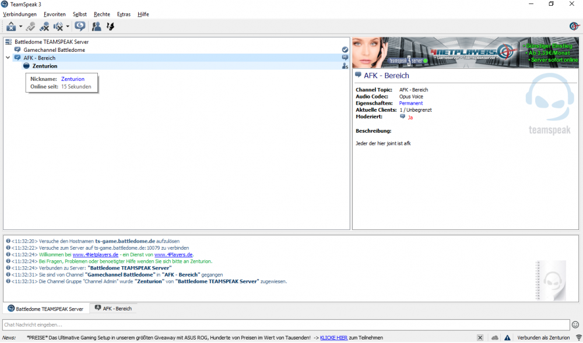Viewport: 583px width, 343px height.
Task: Click the KLICKE HIER news link
Action: pos(333,338)
